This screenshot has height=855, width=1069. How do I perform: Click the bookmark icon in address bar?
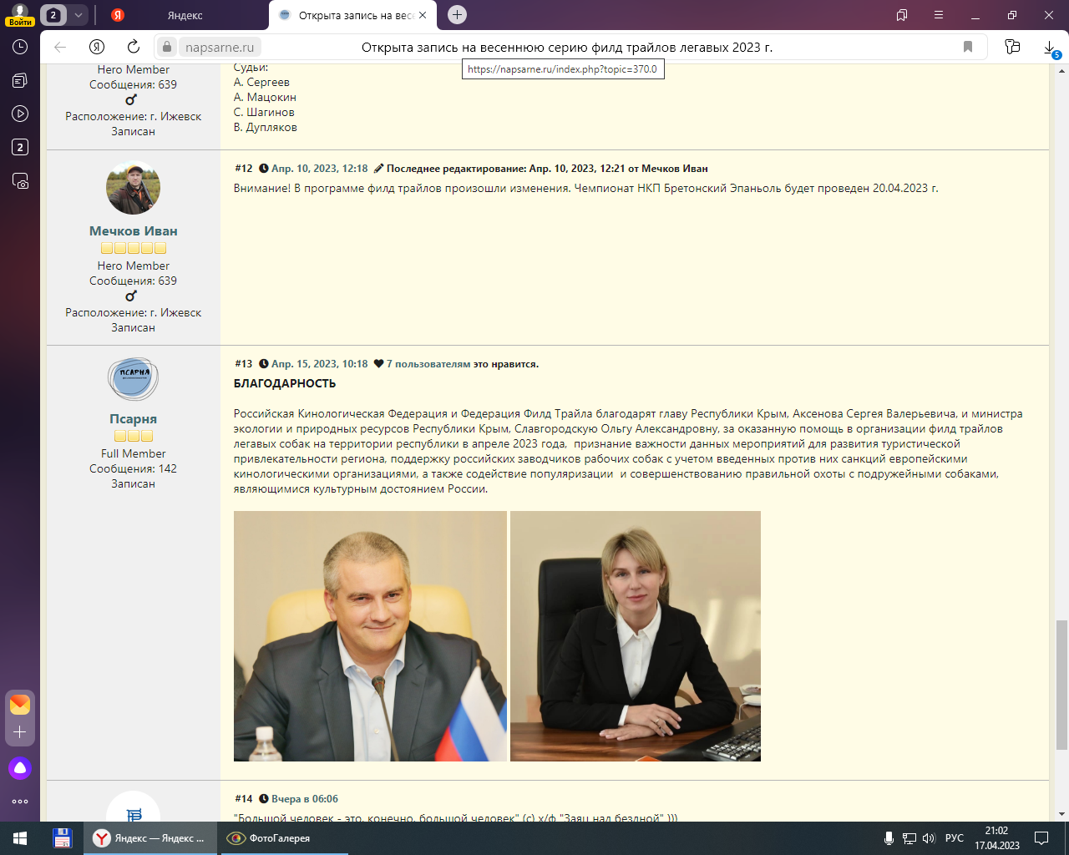[x=968, y=47]
